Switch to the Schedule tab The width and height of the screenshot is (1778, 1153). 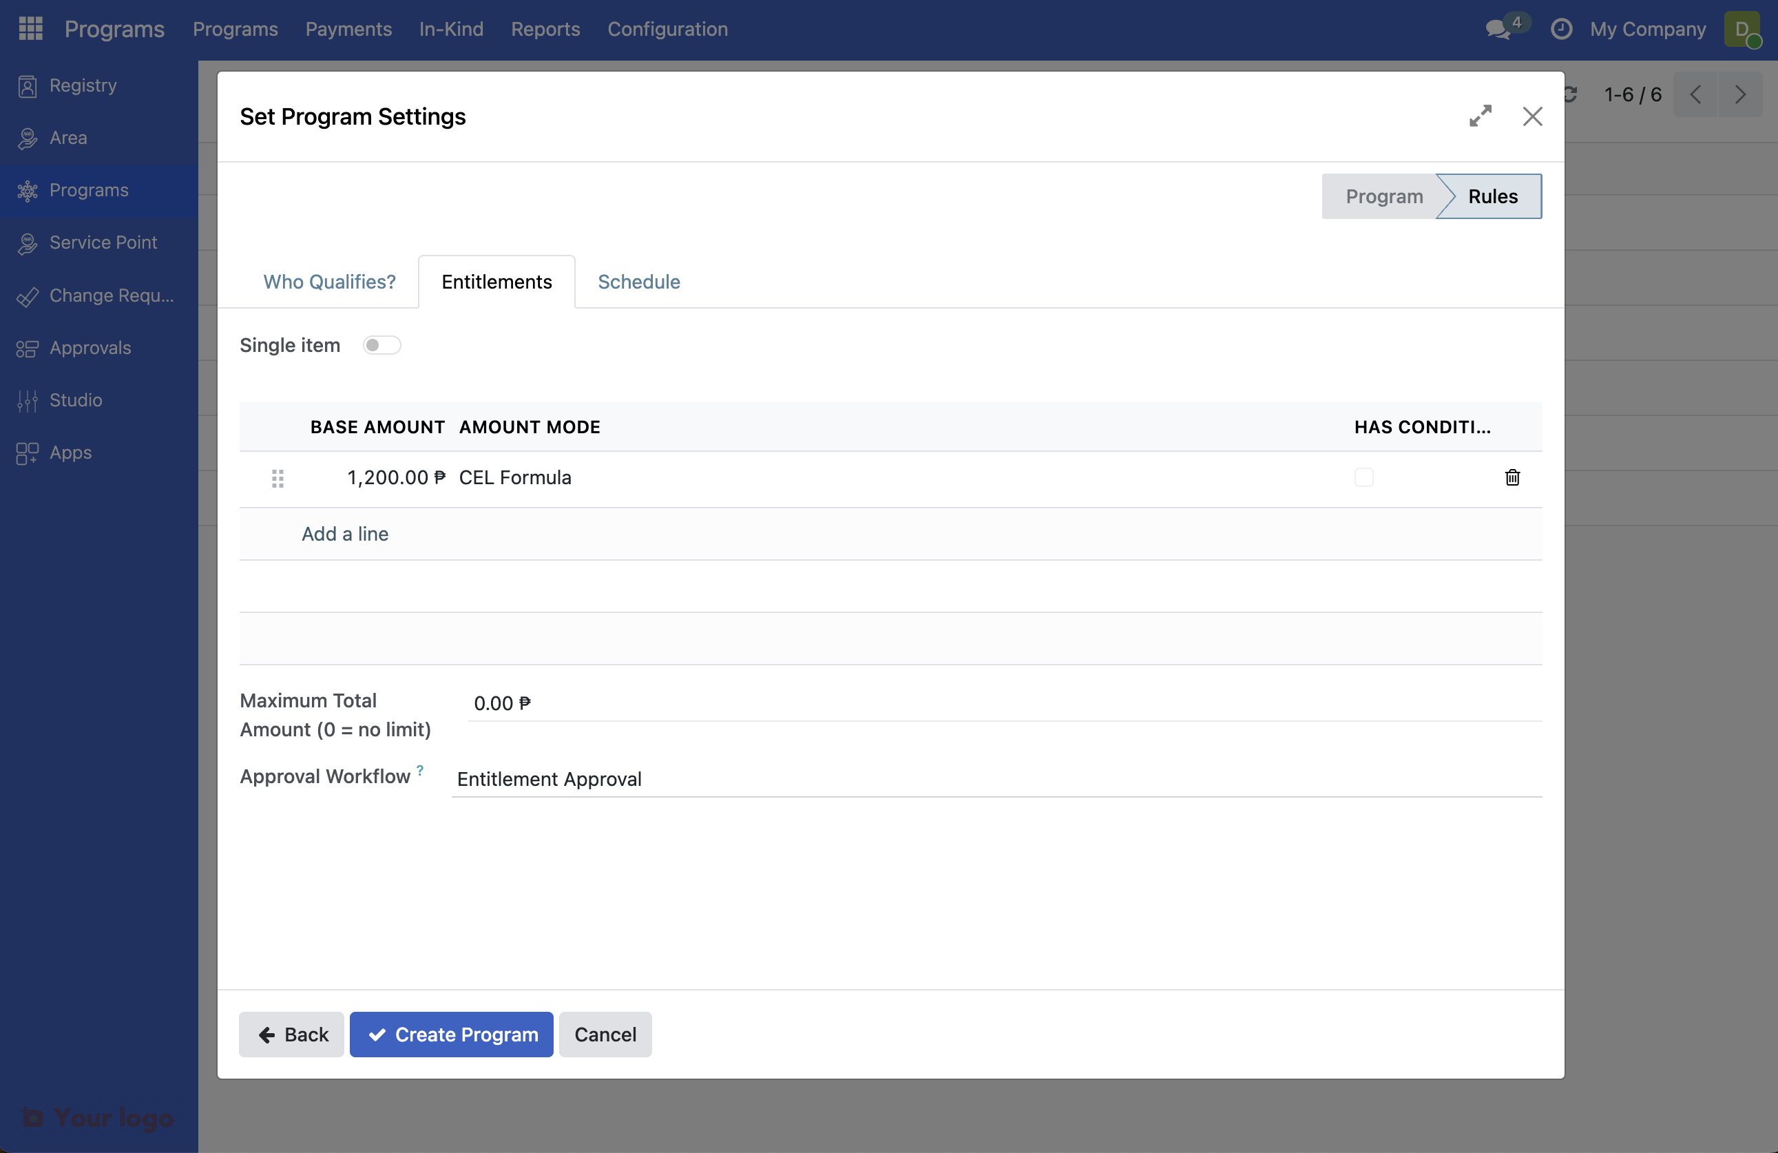[638, 282]
